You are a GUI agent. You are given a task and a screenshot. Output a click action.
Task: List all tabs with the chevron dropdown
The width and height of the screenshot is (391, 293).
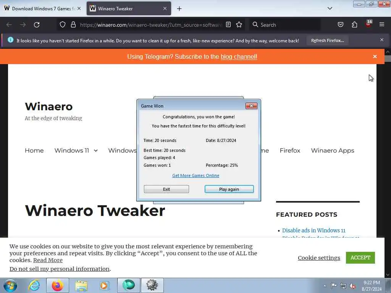330,8
